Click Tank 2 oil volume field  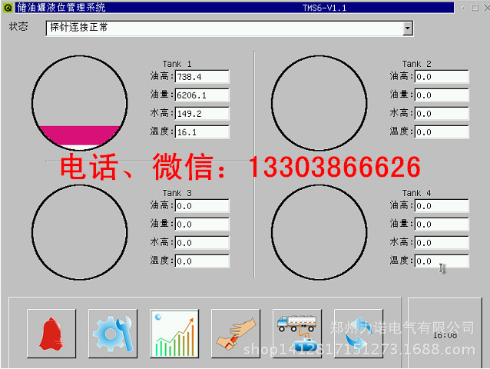pyautogui.click(x=442, y=95)
